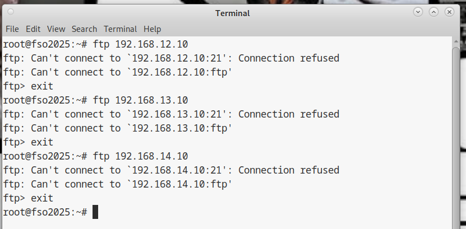Click the '192.168.13.10:21' Connection refused line

(171, 114)
